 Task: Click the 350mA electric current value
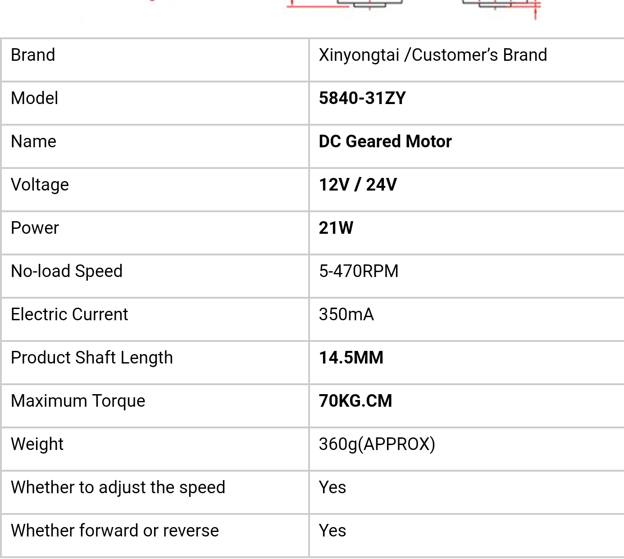[x=346, y=314]
